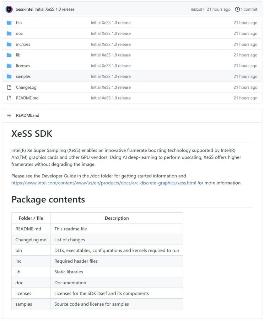Click the README.md file icon in list
This screenshot has width=264, height=321.
pyautogui.click(x=9, y=98)
